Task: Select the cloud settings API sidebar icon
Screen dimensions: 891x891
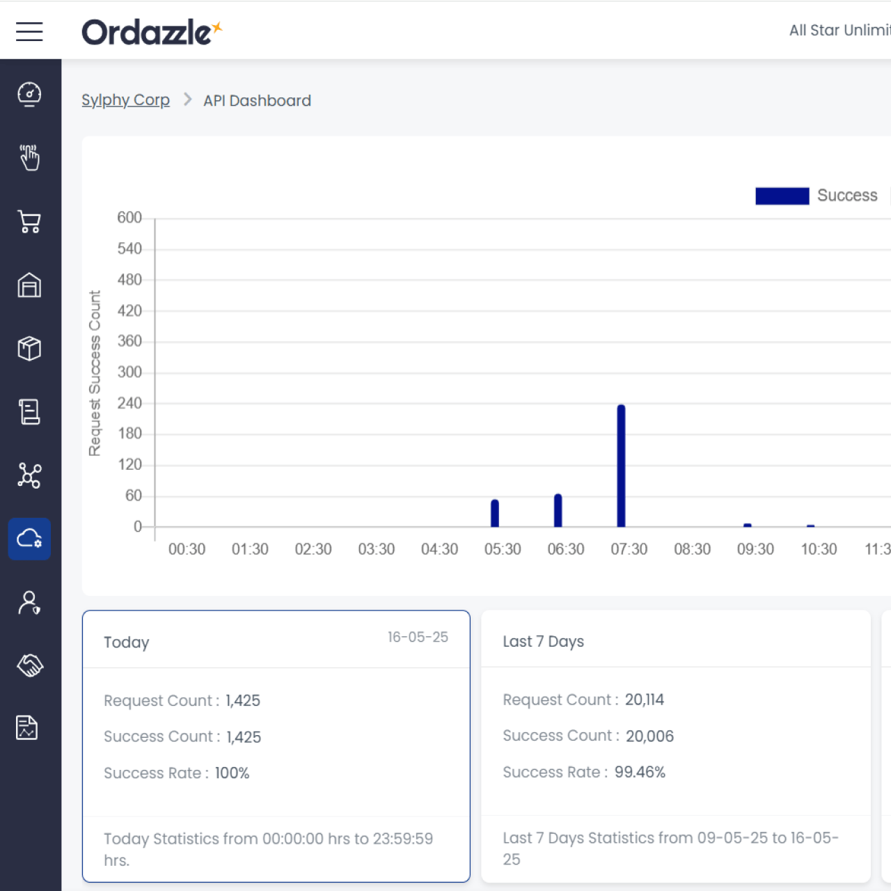Action: click(x=29, y=539)
